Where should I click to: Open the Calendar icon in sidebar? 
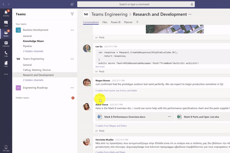click(x=6, y=44)
